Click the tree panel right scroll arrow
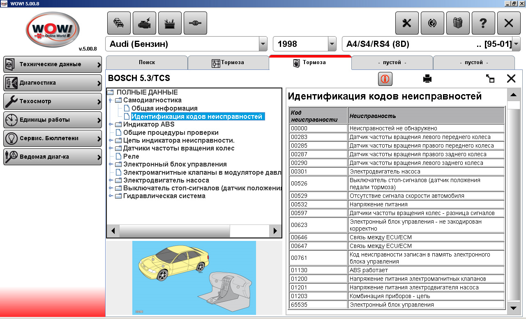Screen dimensions: 526x319 click(276, 231)
